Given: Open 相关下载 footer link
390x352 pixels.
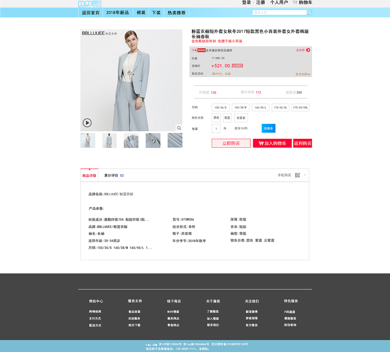Looking at the screenshot, I should point(134,325).
